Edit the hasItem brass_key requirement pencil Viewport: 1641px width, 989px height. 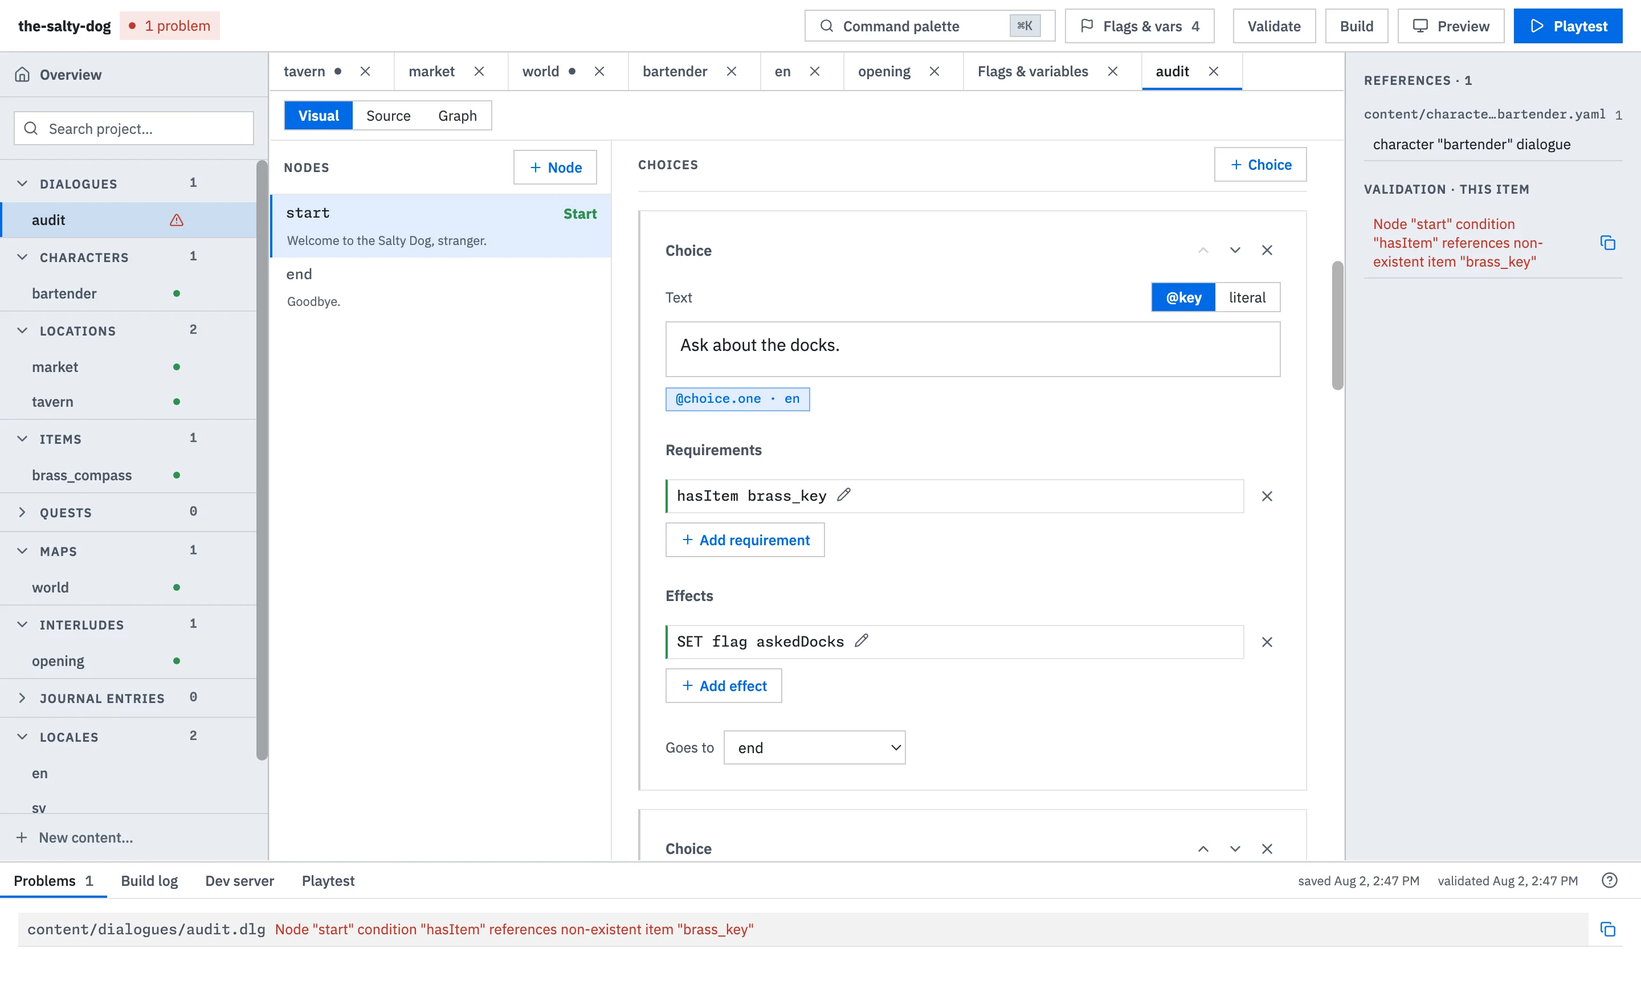click(844, 494)
